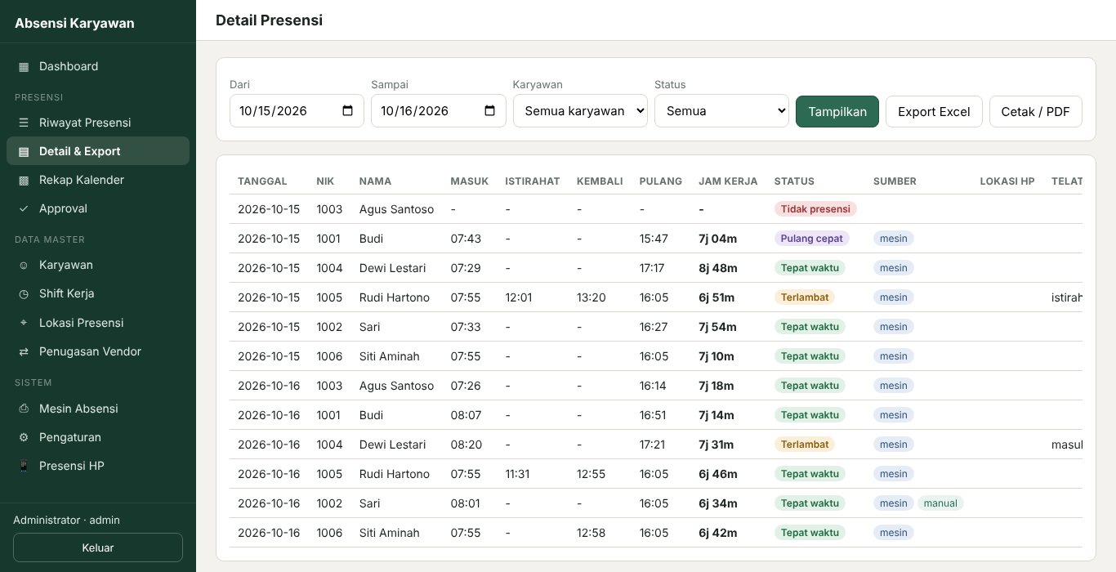
Task: Click the name 'Dewi Lestari' on 2026-10-15
Action: [x=392, y=268]
